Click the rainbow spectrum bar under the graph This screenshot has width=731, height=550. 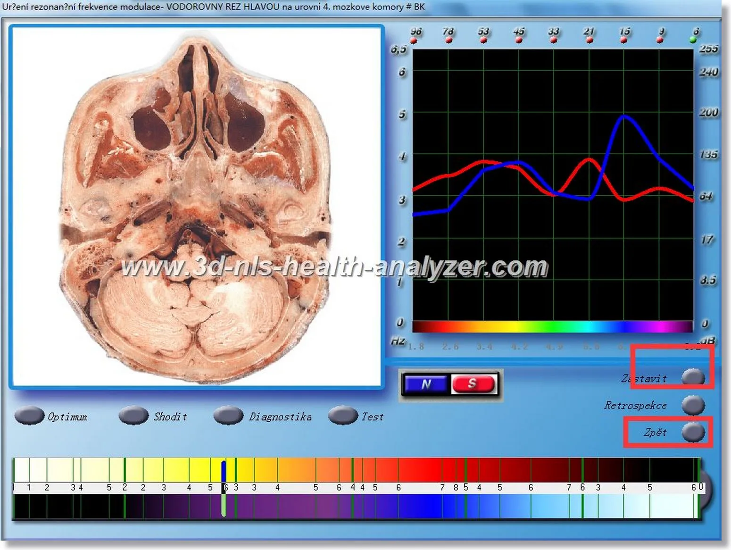(552, 326)
